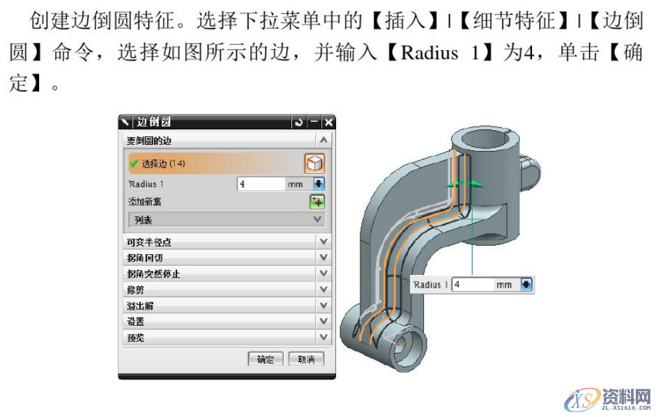This screenshot has width=656, height=417.
Task: Click the 添加新集 (Add New Set) icon
Action: point(319,201)
